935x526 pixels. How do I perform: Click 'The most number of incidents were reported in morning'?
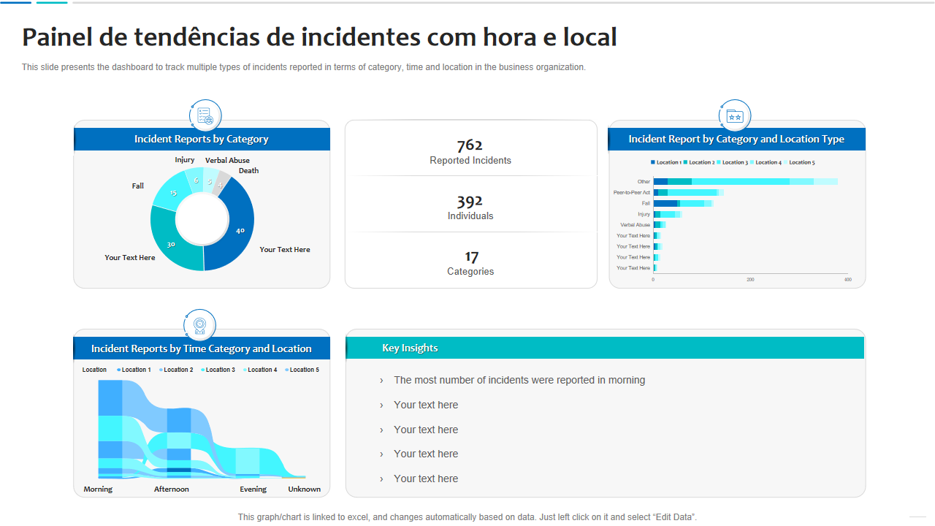click(x=519, y=381)
